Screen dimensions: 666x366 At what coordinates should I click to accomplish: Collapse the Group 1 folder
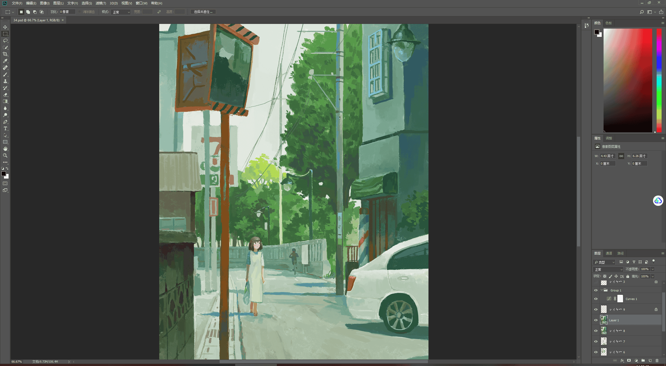pos(602,290)
